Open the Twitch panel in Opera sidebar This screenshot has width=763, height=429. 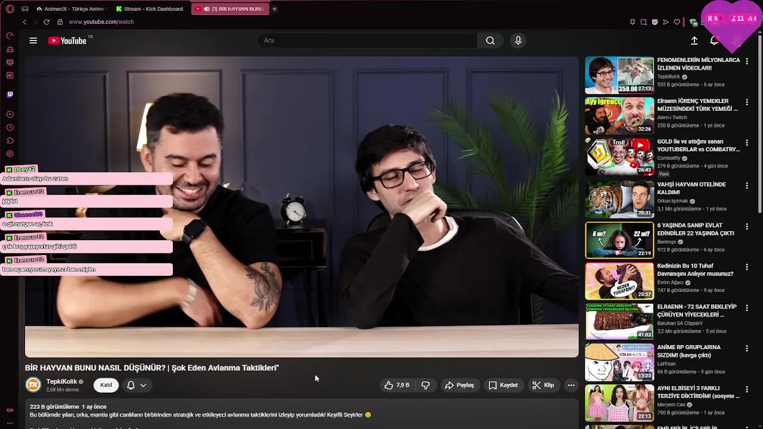click(10, 94)
